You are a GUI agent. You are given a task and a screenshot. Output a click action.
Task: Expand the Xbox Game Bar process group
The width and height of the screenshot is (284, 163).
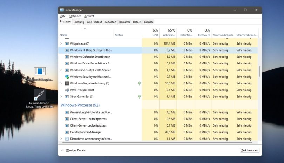(x=61, y=97)
